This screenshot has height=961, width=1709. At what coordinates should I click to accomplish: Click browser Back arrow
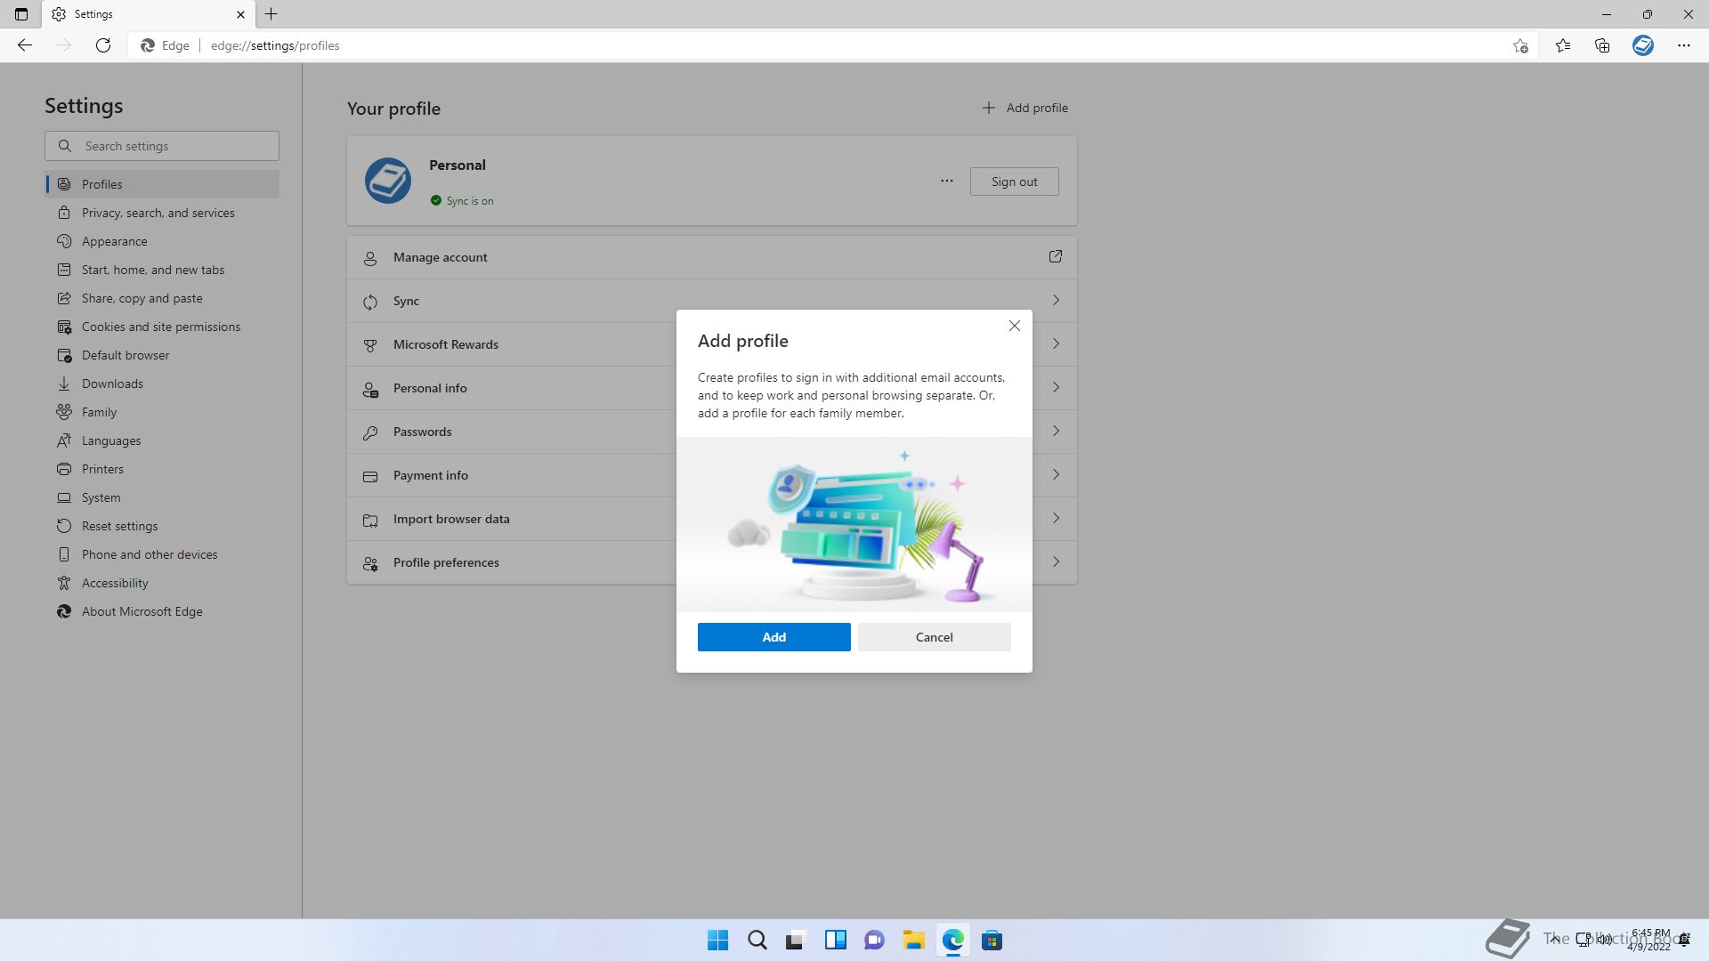(x=25, y=45)
